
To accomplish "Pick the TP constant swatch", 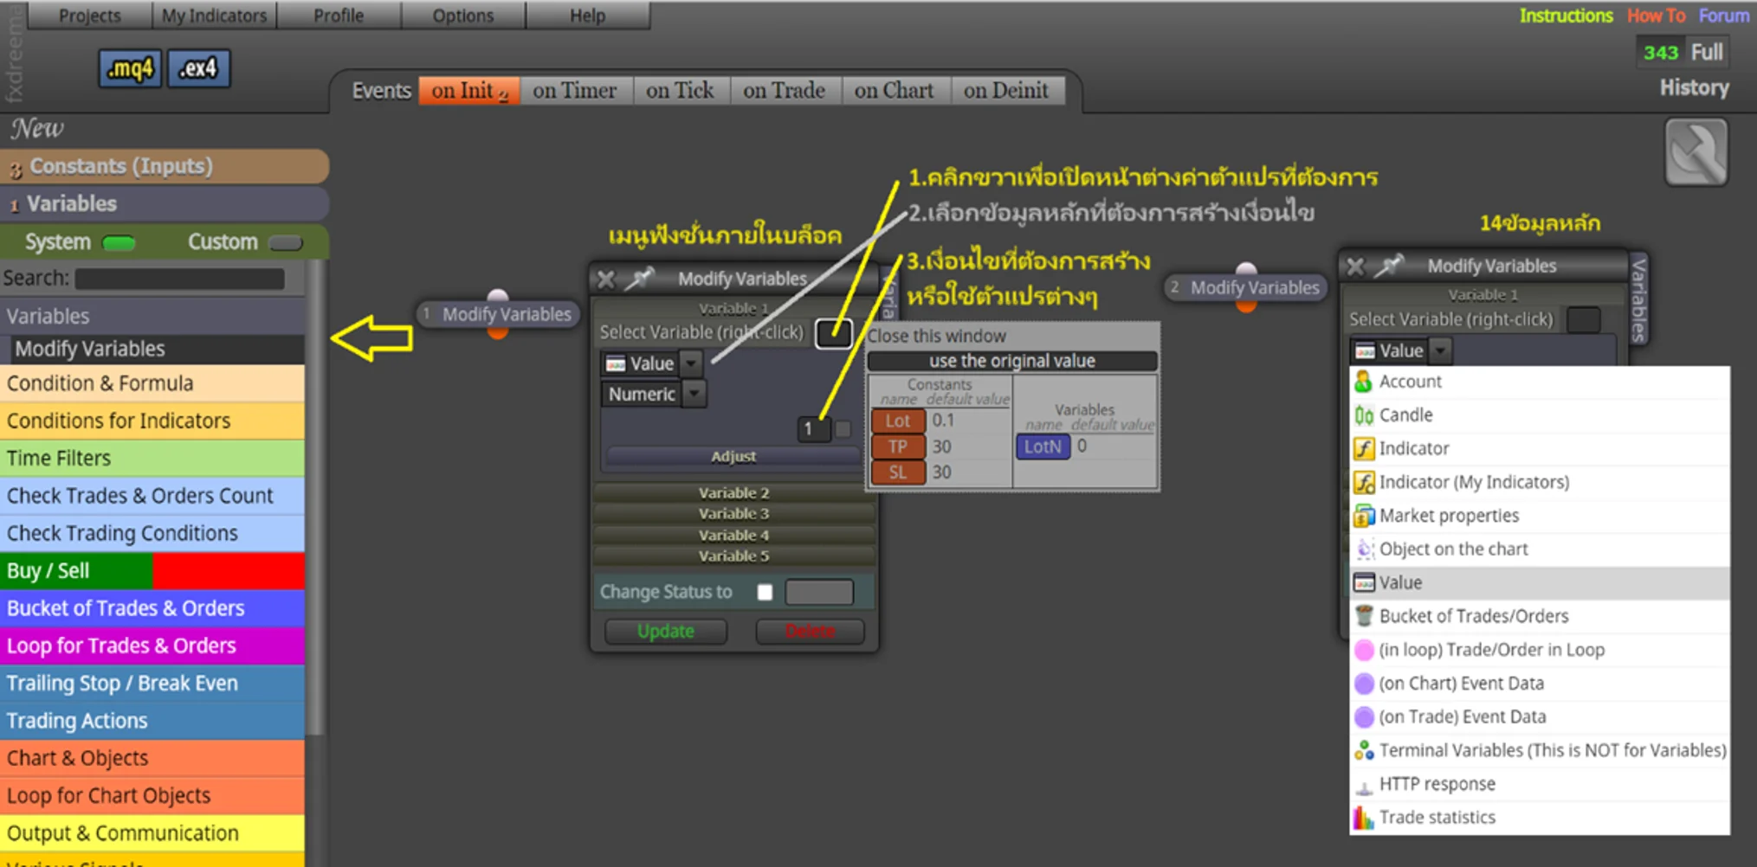I will 898,446.
